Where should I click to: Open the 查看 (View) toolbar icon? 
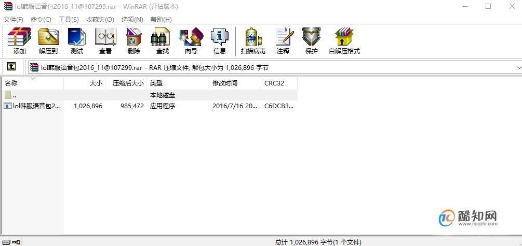coord(105,37)
